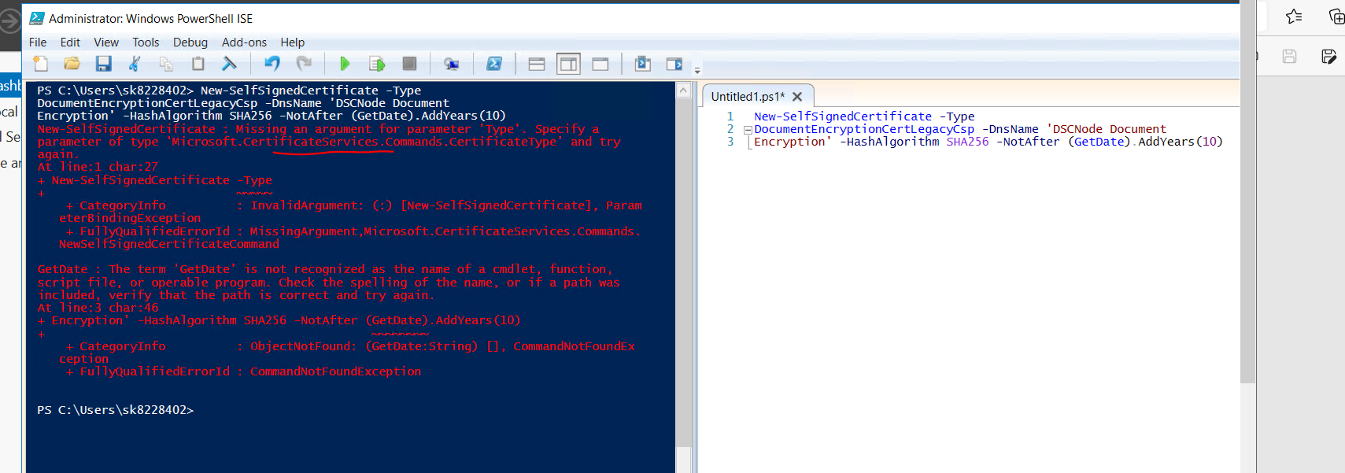Expand toolbar overflow options arrow
The image size is (1345, 473).
click(697, 71)
